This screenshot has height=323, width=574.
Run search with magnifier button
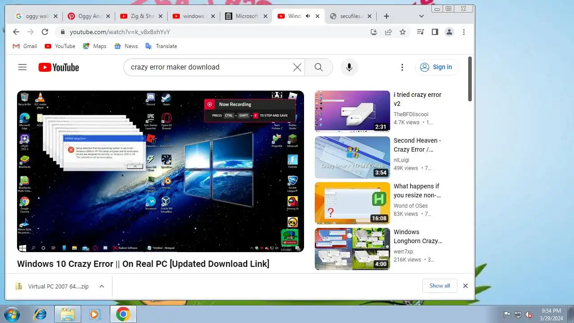[x=319, y=67]
